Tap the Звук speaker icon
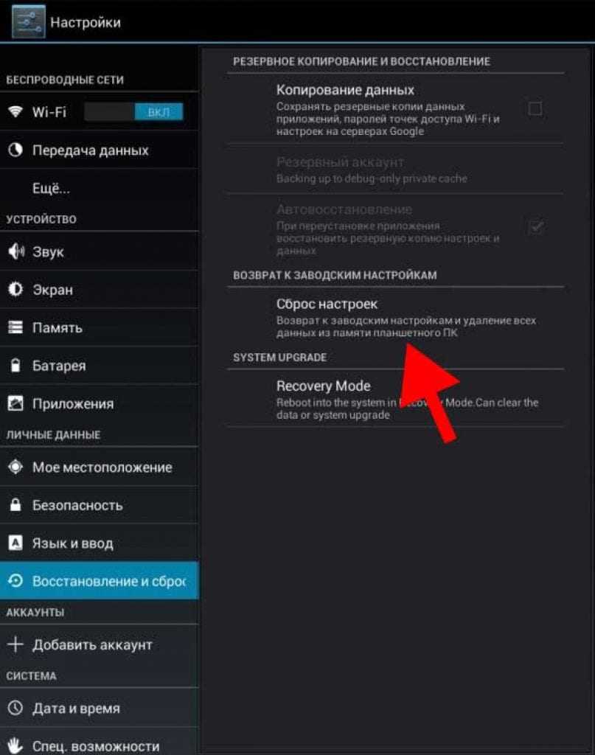Screen dimensions: 595x755 pos(16,251)
